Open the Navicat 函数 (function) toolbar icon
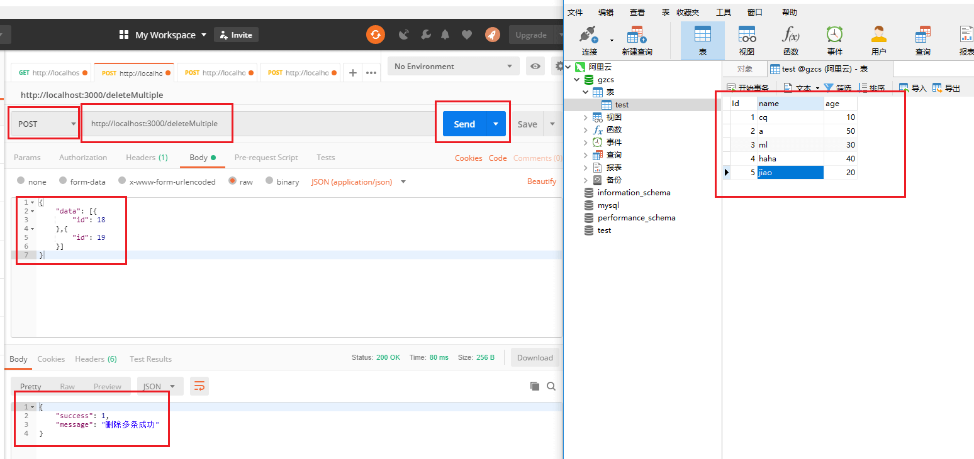 click(790, 41)
